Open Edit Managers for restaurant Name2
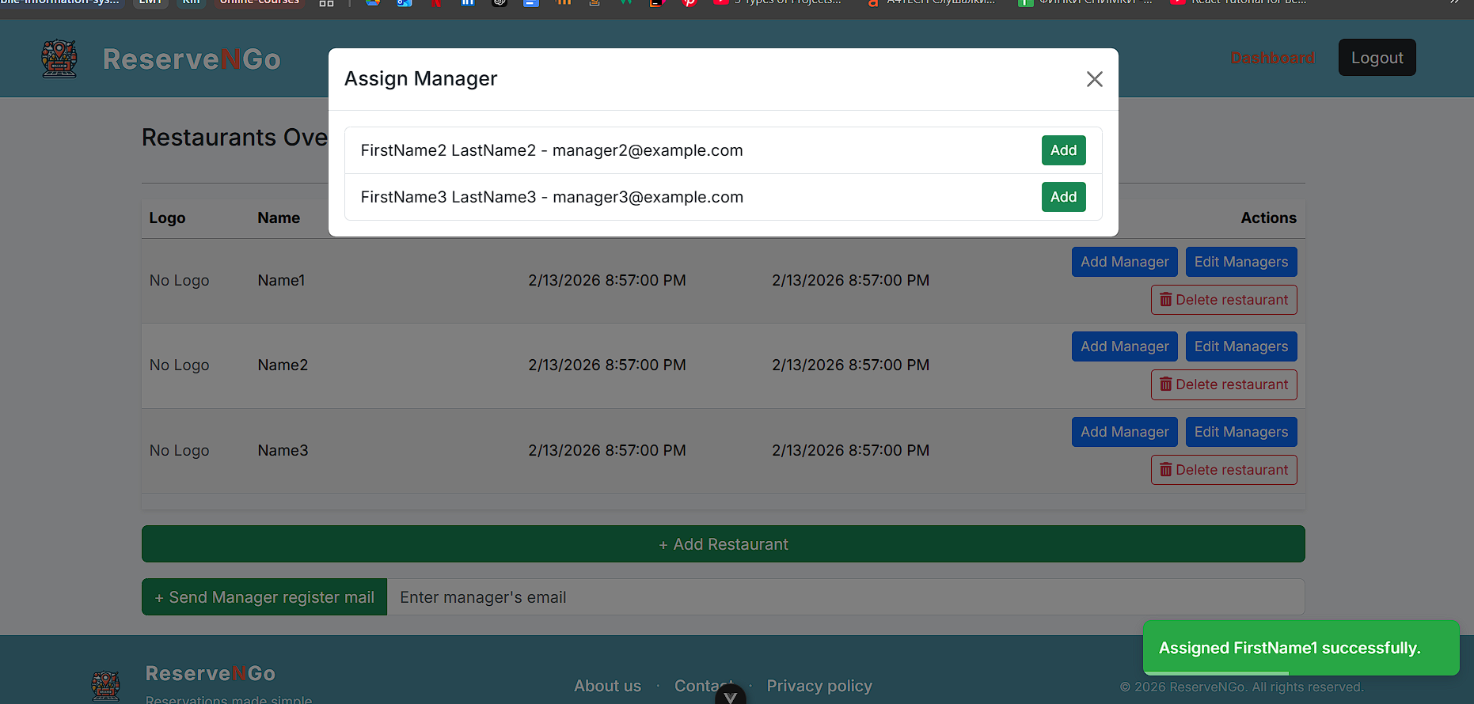The height and width of the screenshot is (704, 1474). tap(1240, 346)
